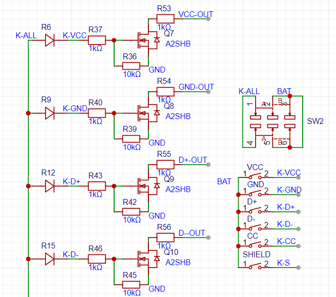Click K-VCC output label at VCC switch
The image size is (336, 297).
[x=289, y=173]
